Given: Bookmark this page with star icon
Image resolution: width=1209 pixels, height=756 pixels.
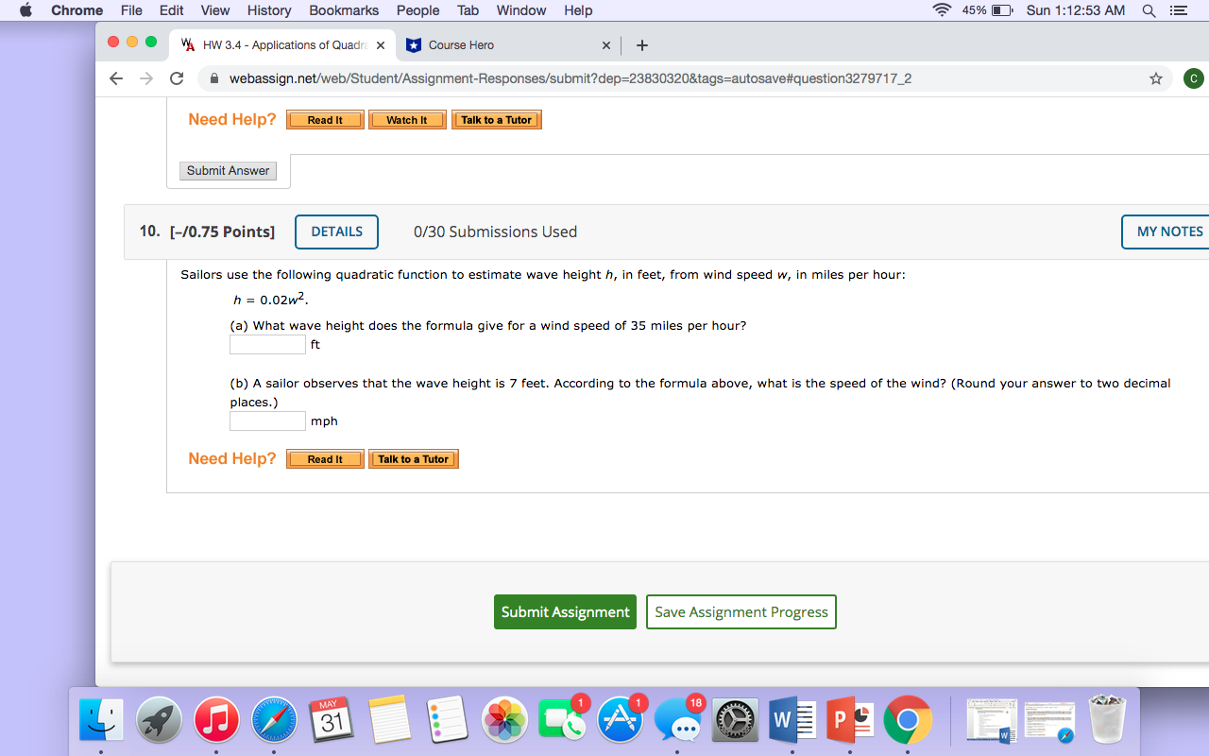Looking at the screenshot, I should (x=1155, y=79).
